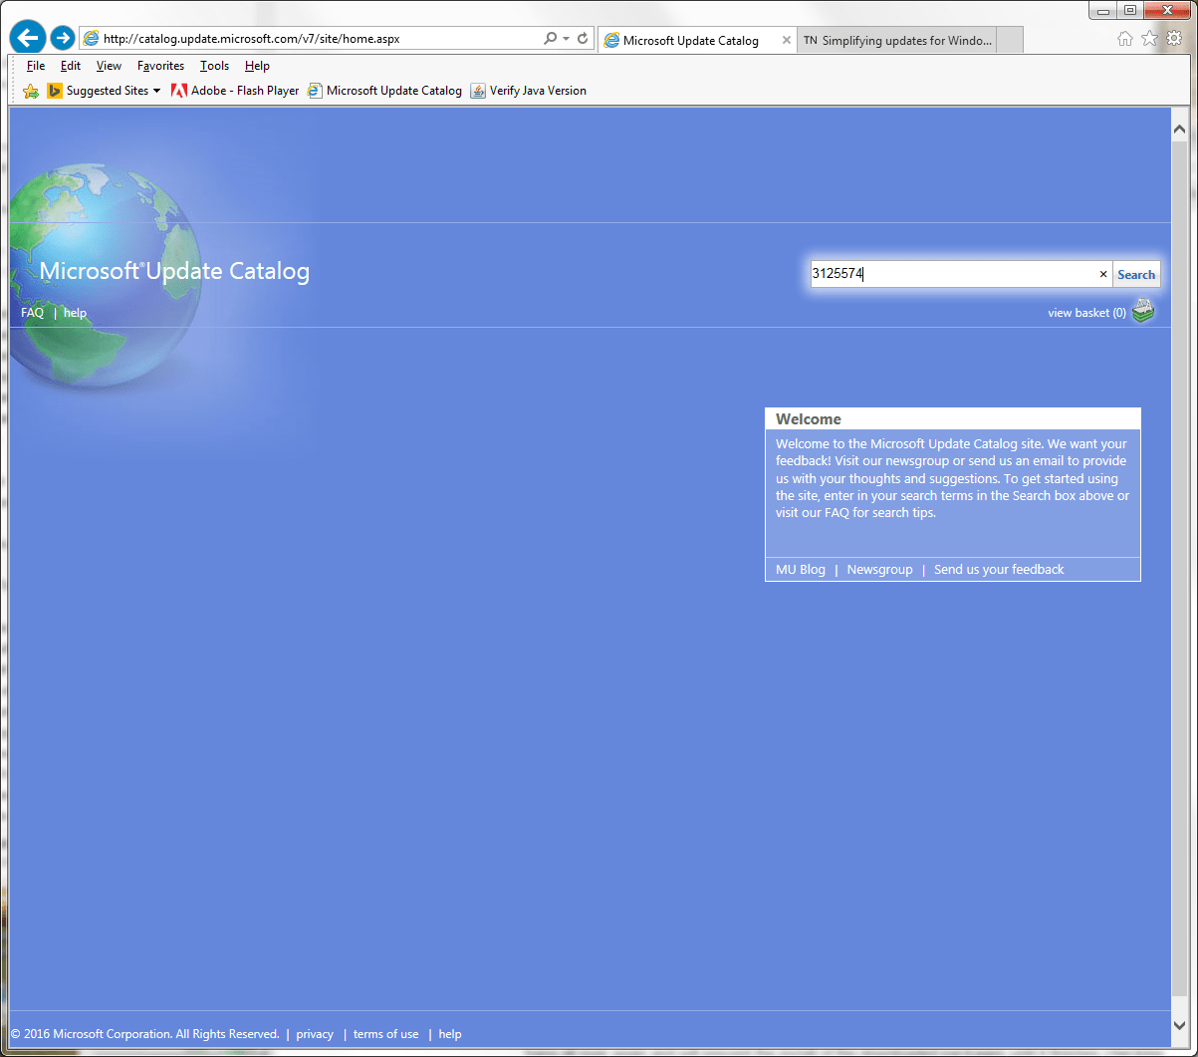The image size is (1198, 1057).
Task: Open a new blank tab
Action: [x=1009, y=40]
